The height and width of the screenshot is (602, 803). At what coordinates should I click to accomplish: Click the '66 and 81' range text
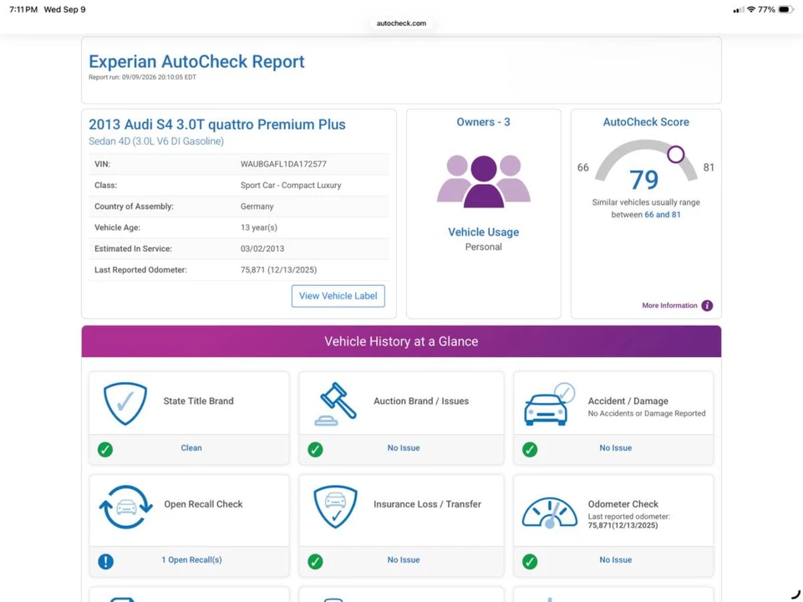click(x=662, y=215)
